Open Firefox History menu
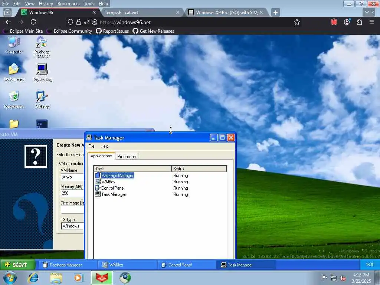The width and height of the screenshot is (380, 285). (46, 4)
